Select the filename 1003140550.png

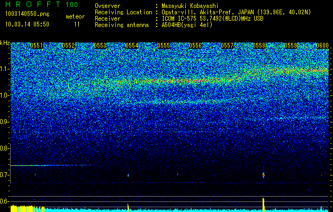[28, 14]
